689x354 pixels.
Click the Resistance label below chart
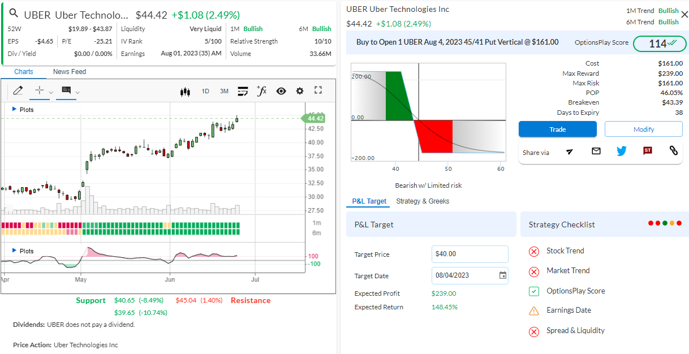point(251,300)
